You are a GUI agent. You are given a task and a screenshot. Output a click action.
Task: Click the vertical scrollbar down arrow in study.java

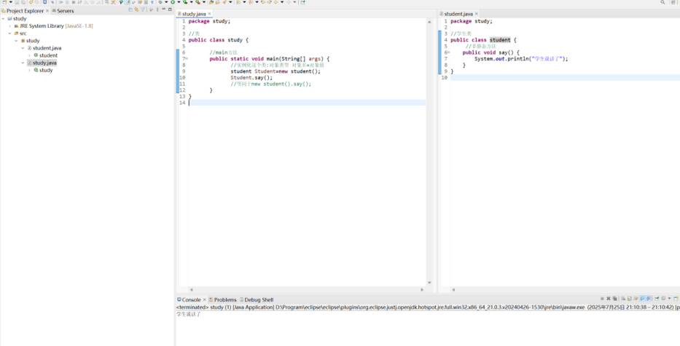coord(429,283)
